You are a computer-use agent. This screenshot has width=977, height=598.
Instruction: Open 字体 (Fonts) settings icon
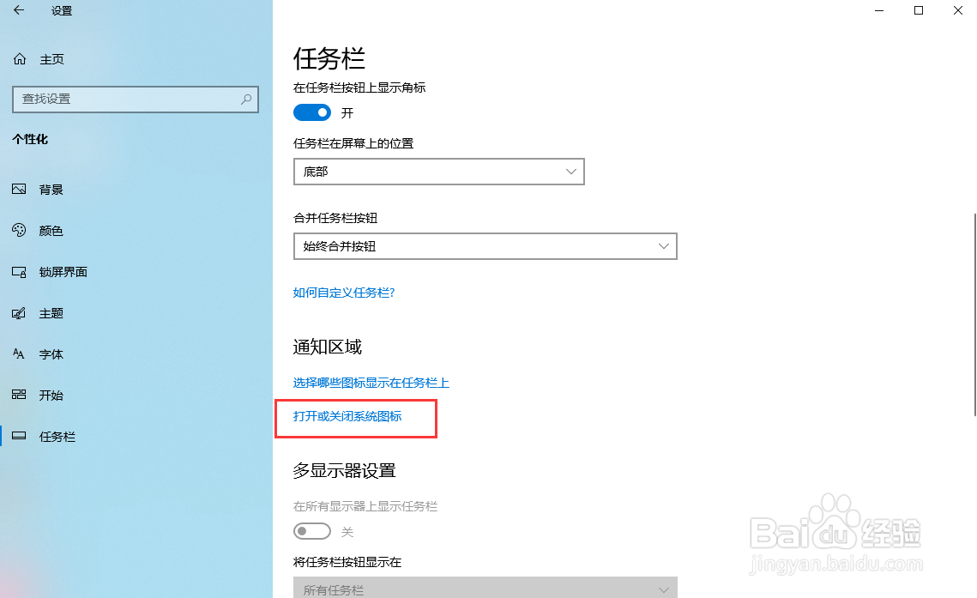point(19,353)
